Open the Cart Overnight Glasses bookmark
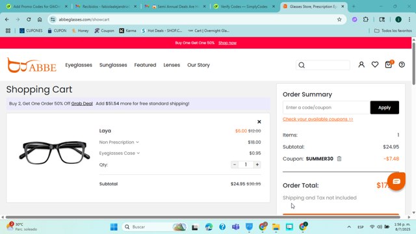 [x=209, y=31]
